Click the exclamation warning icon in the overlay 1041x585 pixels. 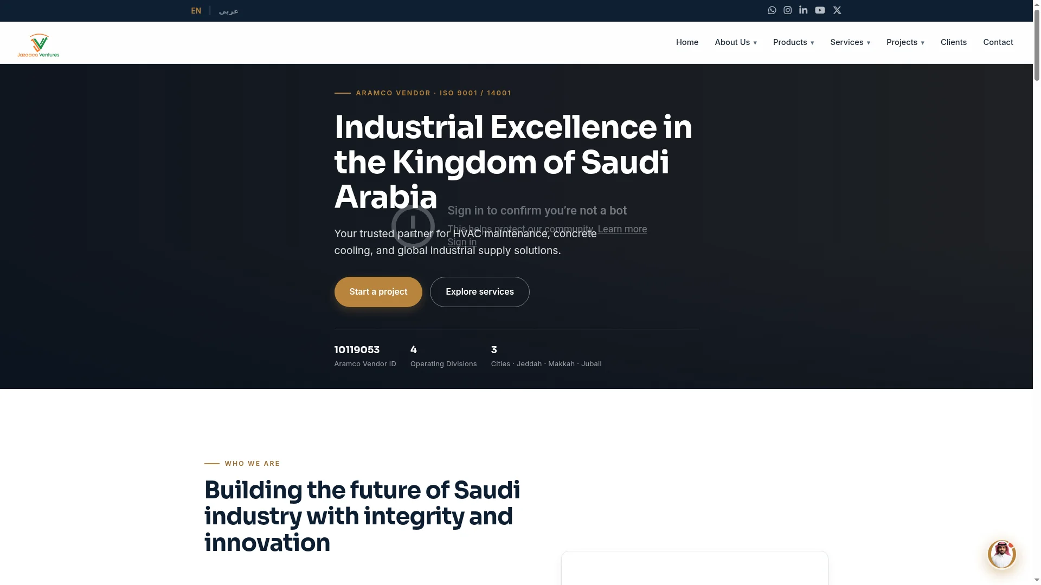tap(413, 226)
